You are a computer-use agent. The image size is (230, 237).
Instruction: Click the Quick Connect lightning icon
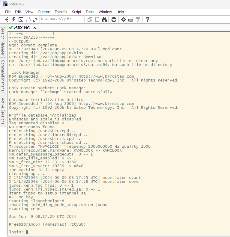pyautogui.click(x=13, y=19)
